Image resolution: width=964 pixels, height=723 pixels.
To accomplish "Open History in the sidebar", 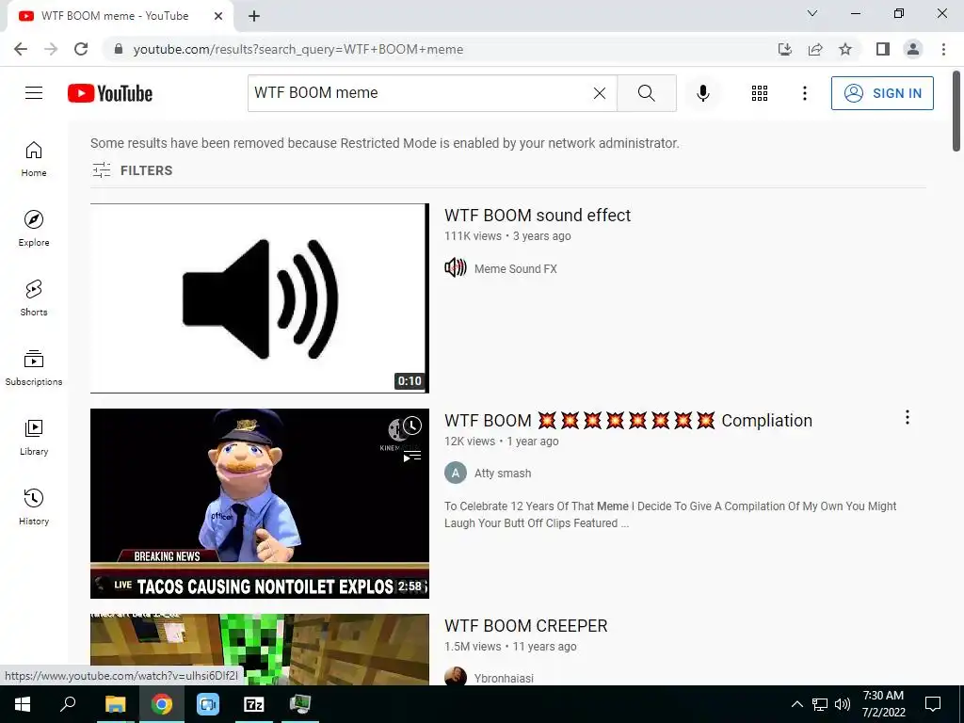I will 34,506.
